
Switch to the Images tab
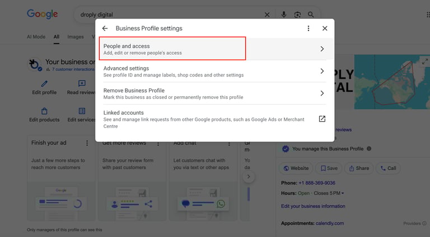point(76,37)
